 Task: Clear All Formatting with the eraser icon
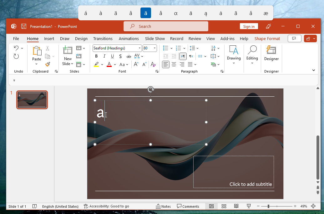point(154,64)
